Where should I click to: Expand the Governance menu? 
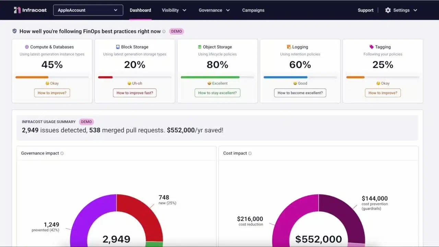click(x=214, y=10)
